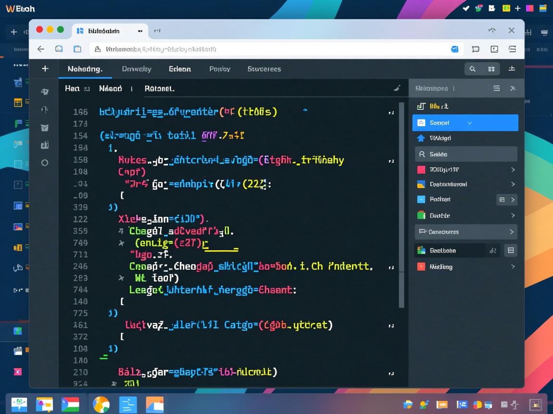
Task: Click the pink color swatch in side panel
Action: (421, 170)
